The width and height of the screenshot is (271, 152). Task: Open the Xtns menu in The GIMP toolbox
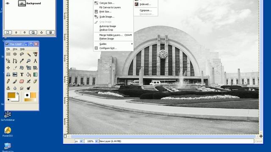[15, 49]
